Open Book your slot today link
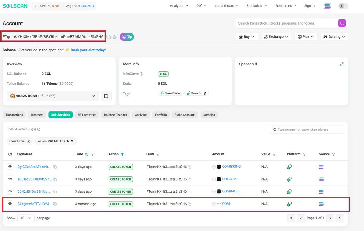The image size is (364, 231). pos(88,50)
